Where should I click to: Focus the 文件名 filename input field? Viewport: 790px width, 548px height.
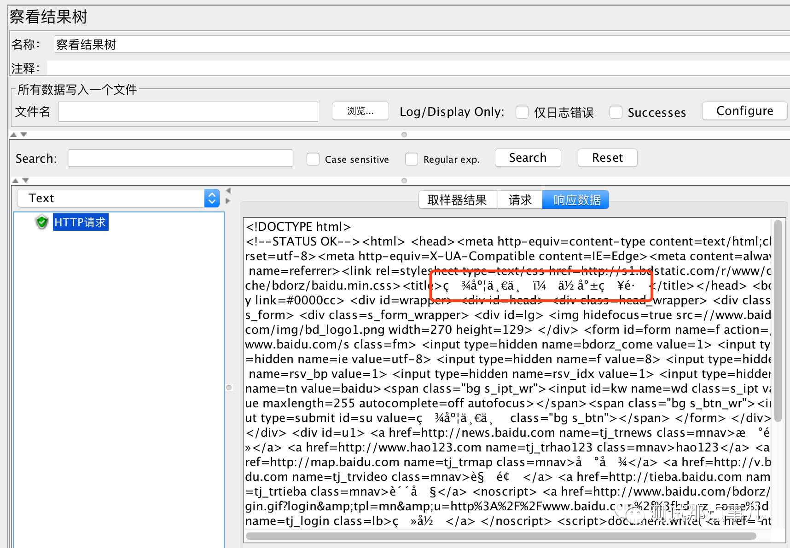click(x=188, y=112)
